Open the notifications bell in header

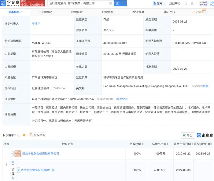[192, 3]
